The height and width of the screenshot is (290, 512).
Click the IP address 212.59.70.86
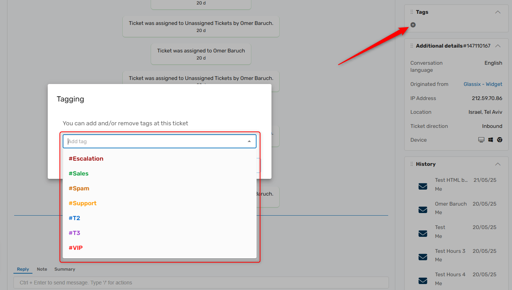click(x=487, y=98)
